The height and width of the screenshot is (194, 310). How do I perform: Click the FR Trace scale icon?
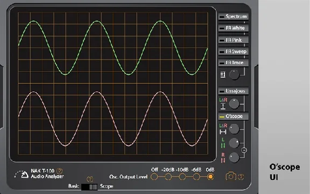[x=223, y=74]
